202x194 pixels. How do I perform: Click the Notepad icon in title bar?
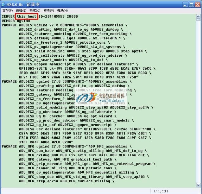pos(3,4)
